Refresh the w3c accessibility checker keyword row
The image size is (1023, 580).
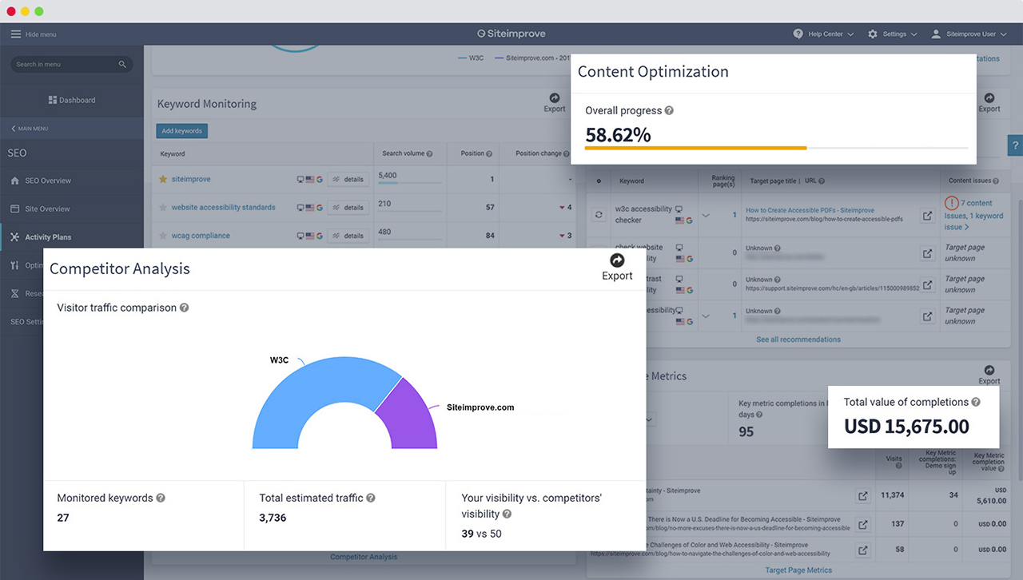tap(599, 215)
